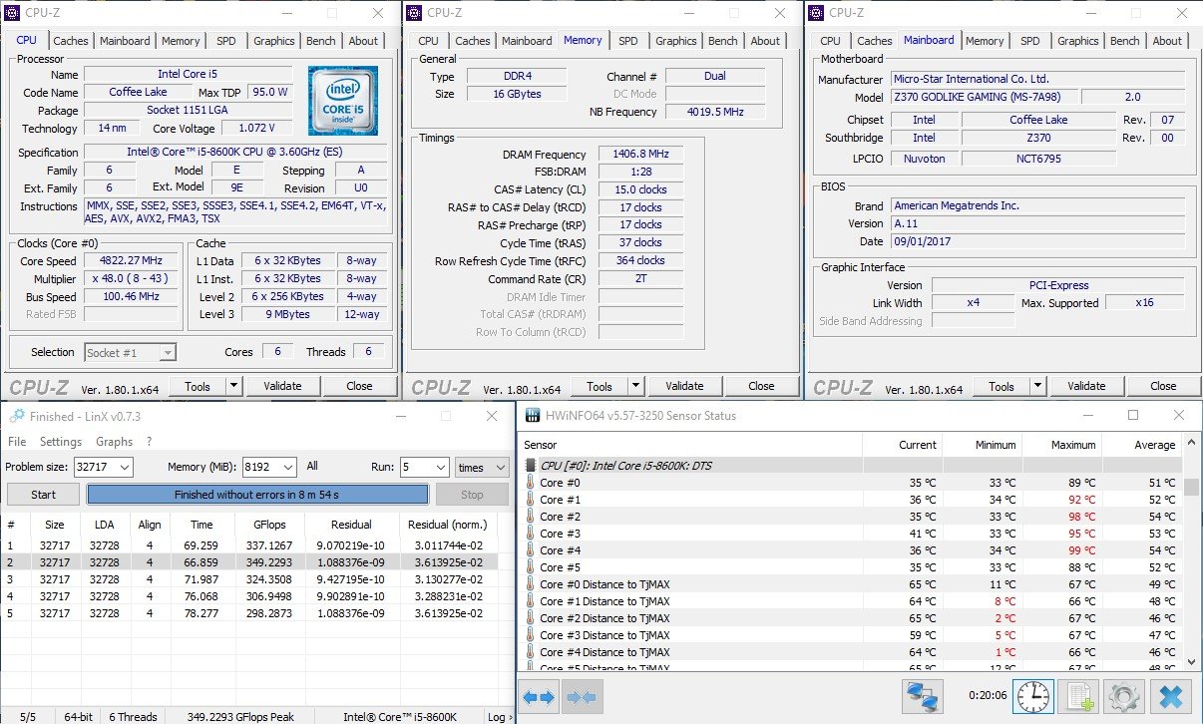Open LinX Problem size dropdown
The height and width of the screenshot is (724, 1203).
coord(124,467)
